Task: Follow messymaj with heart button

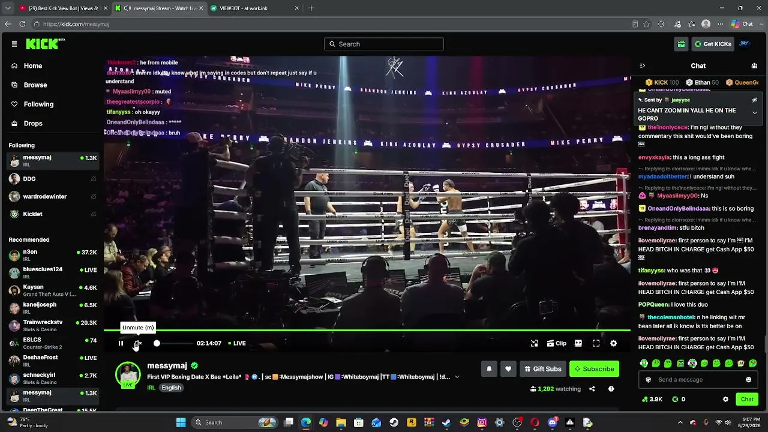Action: click(x=508, y=369)
